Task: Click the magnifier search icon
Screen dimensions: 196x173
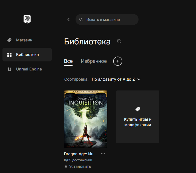Action: coord(81,19)
